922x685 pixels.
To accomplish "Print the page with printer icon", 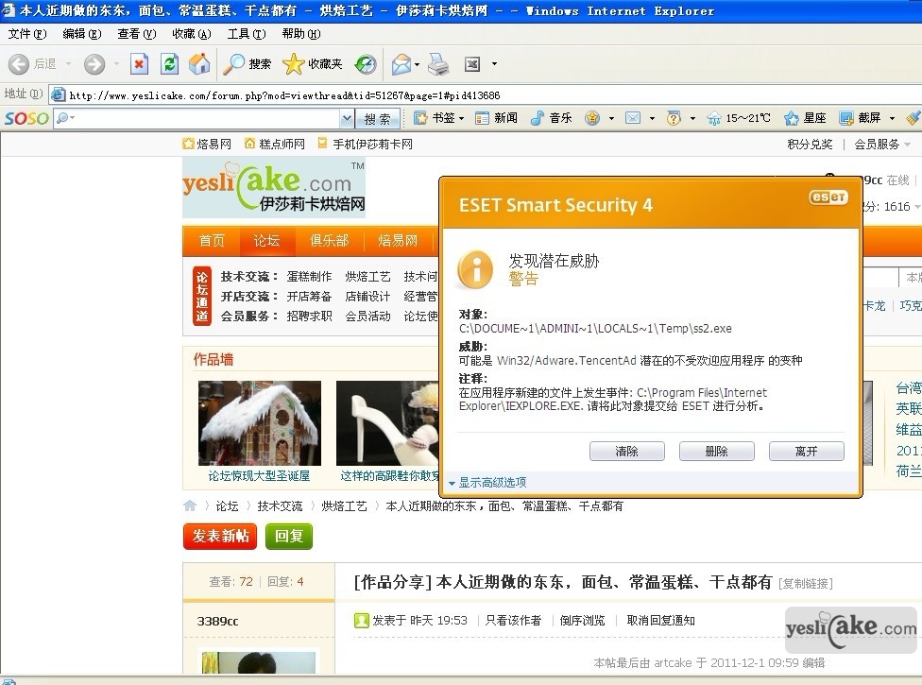I will pos(438,63).
